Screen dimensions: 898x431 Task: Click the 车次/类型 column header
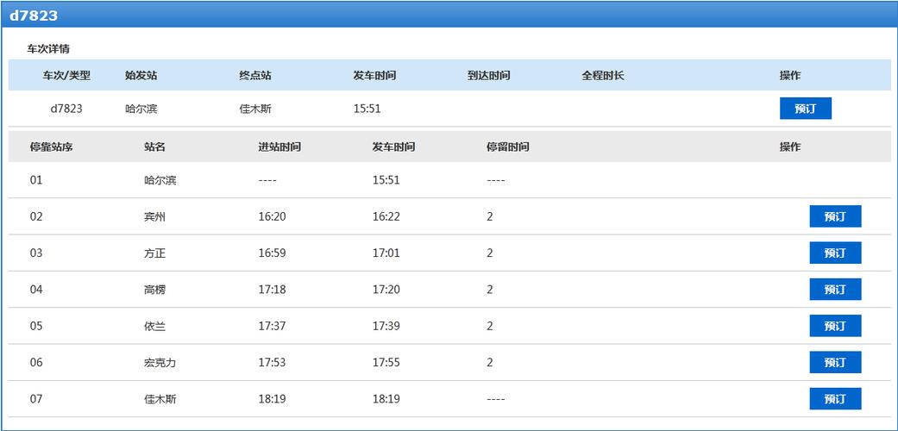tap(66, 76)
